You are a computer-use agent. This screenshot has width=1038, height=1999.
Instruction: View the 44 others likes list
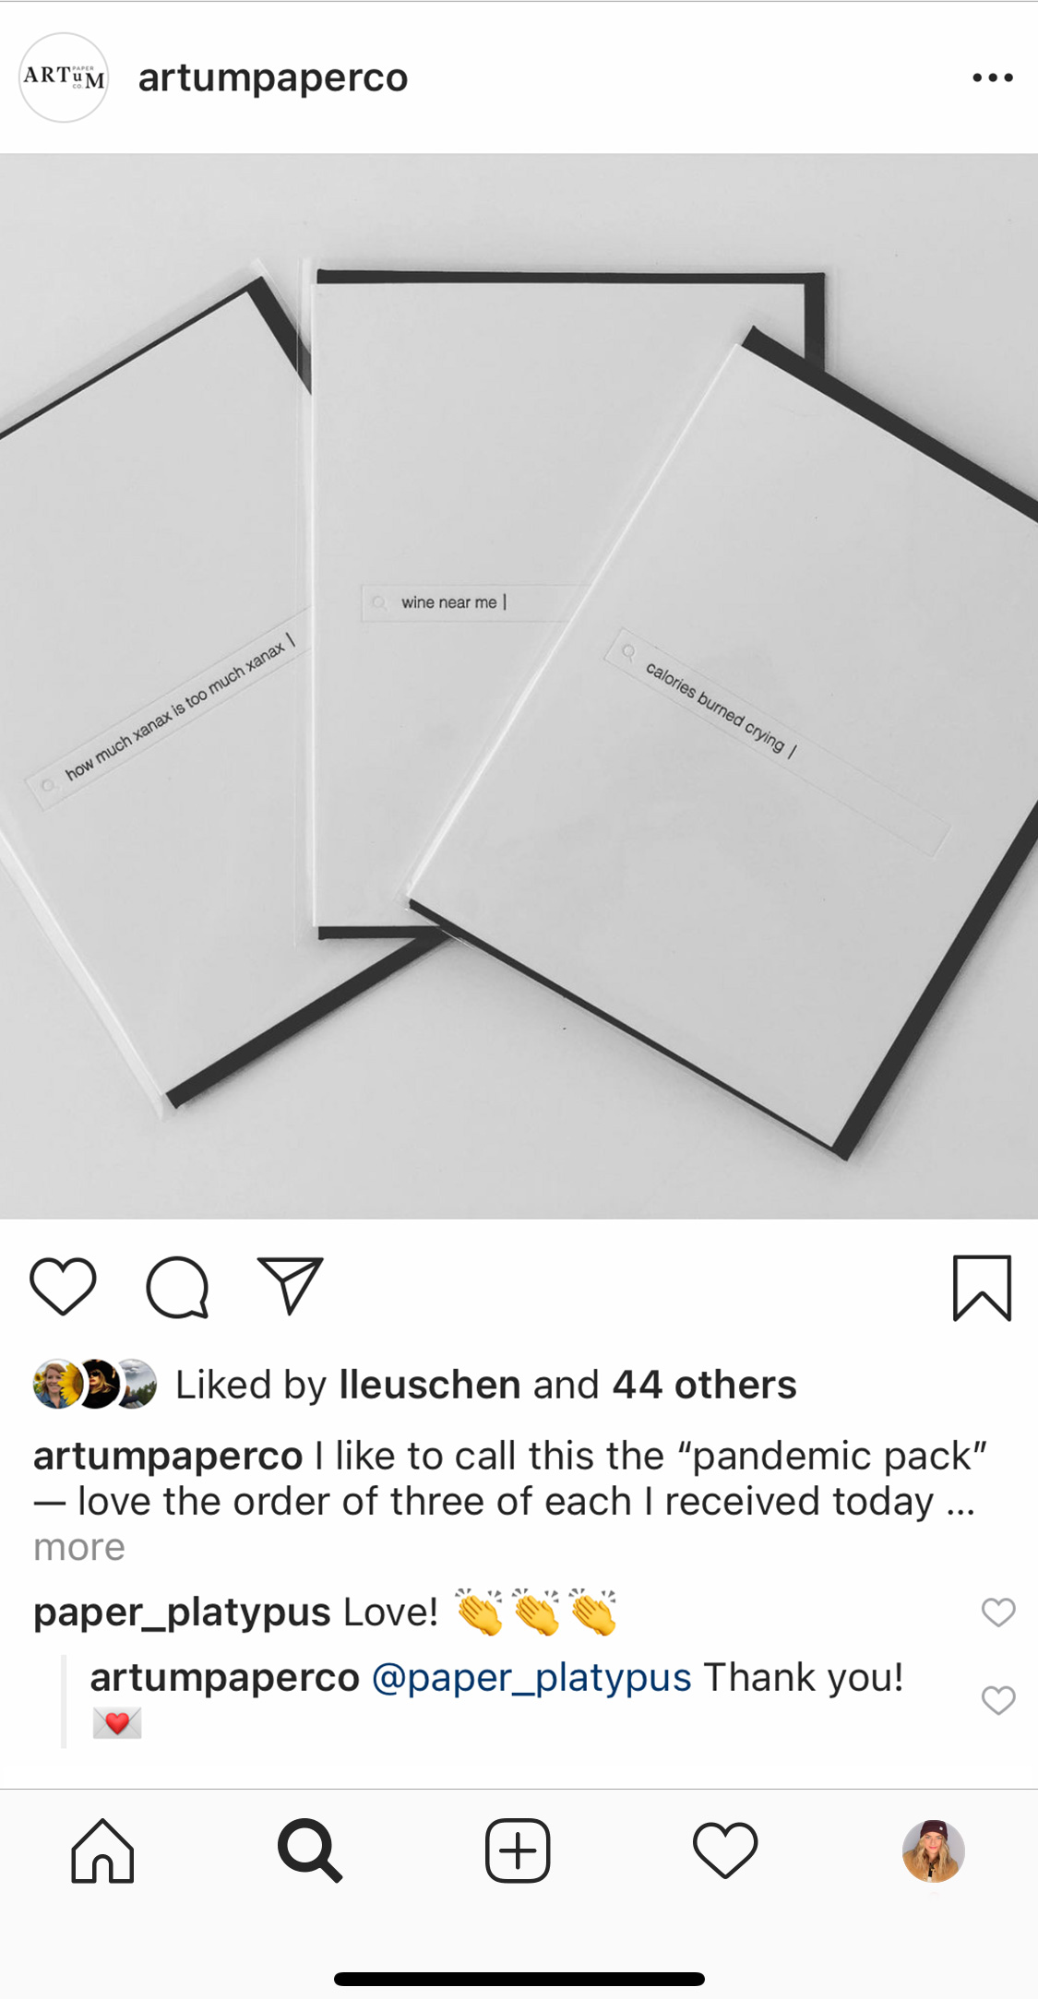pos(705,1385)
